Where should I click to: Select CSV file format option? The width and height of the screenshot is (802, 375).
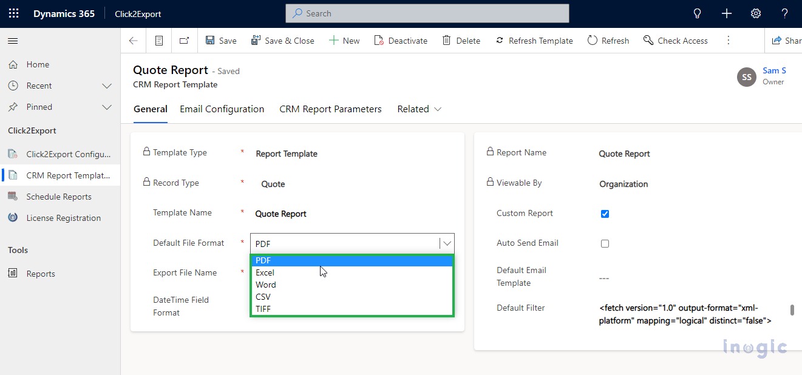coord(352,297)
